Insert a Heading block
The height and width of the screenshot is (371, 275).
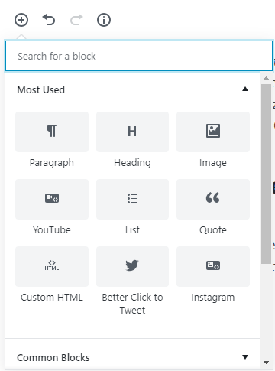click(132, 140)
